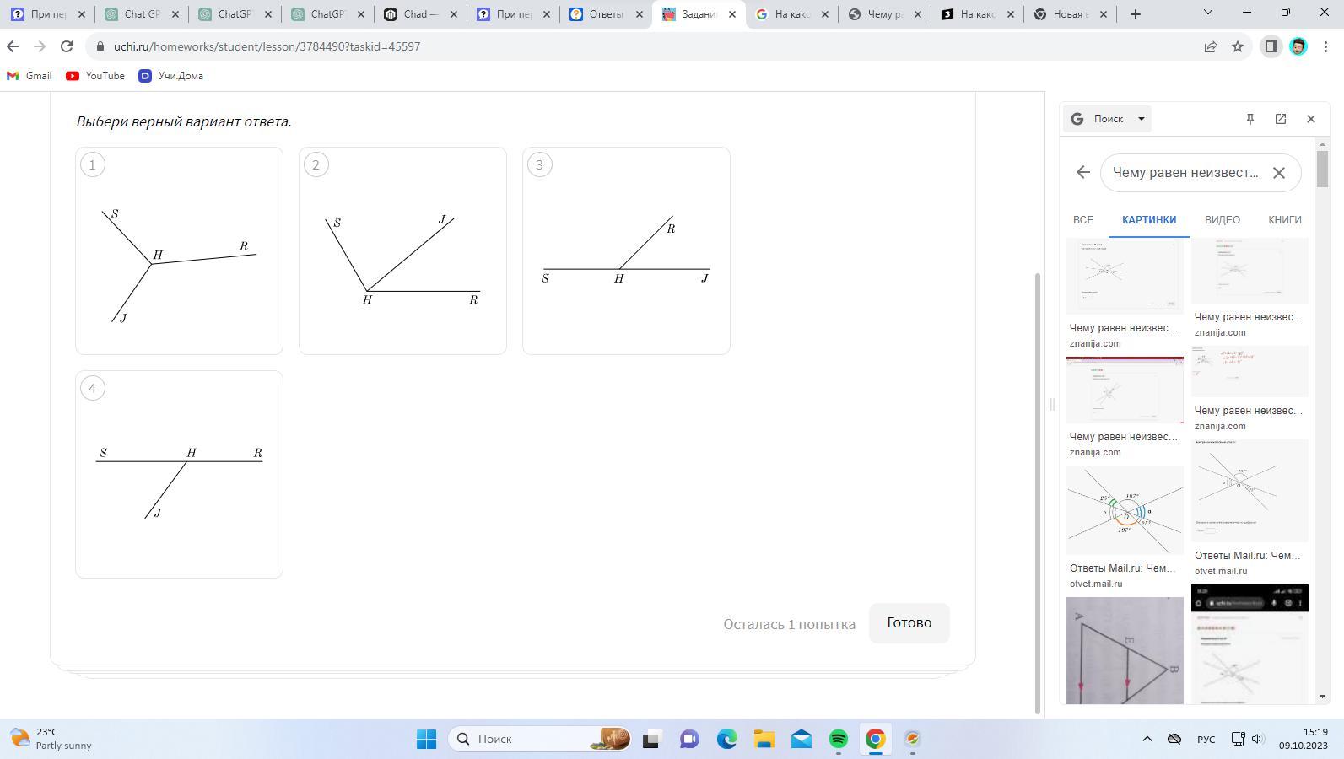
Task: Open the tab search dropdown
Action: click(x=1207, y=13)
